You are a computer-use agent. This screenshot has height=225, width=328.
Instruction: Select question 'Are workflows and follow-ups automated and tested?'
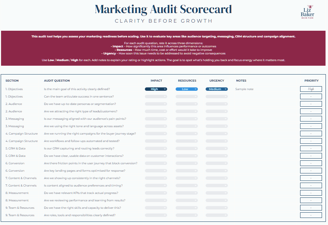(x=82, y=141)
